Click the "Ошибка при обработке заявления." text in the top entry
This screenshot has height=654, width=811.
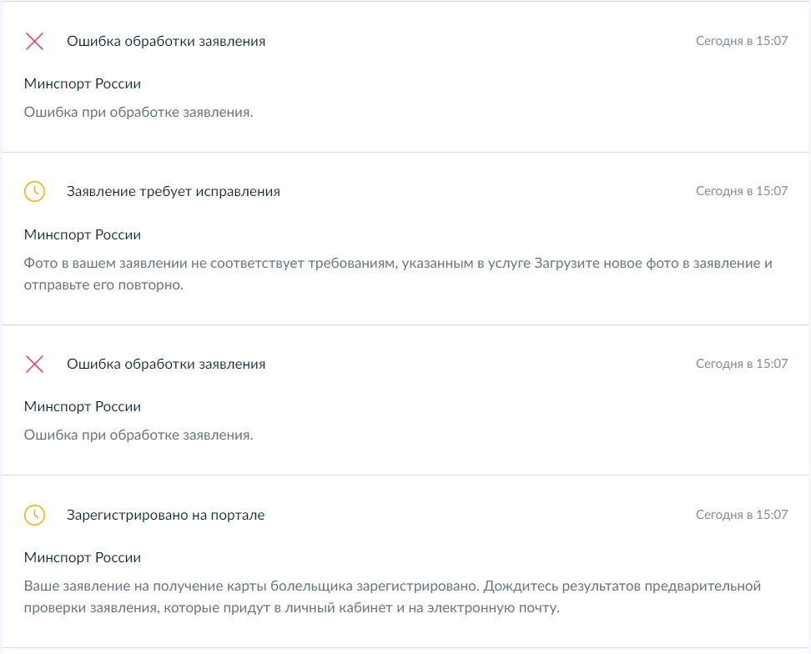pyautogui.click(x=139, y=112)
